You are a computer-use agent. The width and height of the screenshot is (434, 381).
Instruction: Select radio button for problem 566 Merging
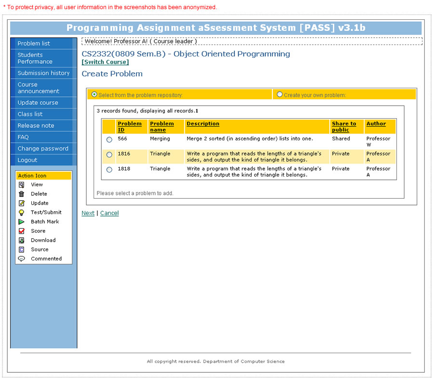pos(109,139)
